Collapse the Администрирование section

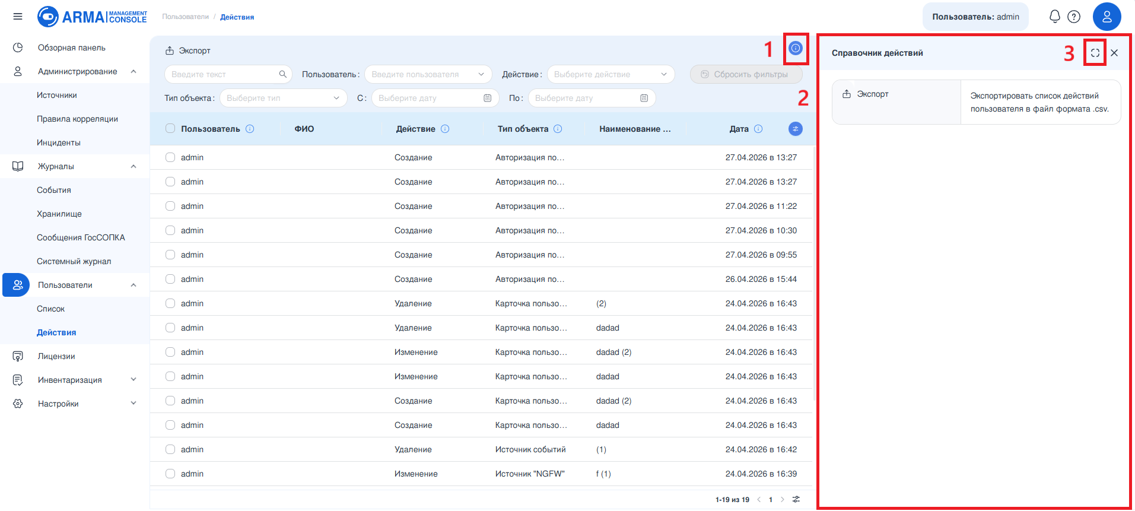pyautogui.click(x=133, y=71)
